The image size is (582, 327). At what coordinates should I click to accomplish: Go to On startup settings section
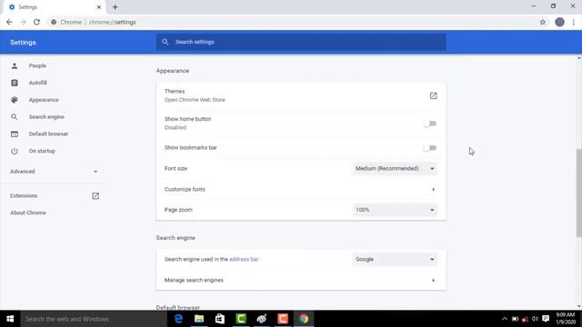click(42, 152)
